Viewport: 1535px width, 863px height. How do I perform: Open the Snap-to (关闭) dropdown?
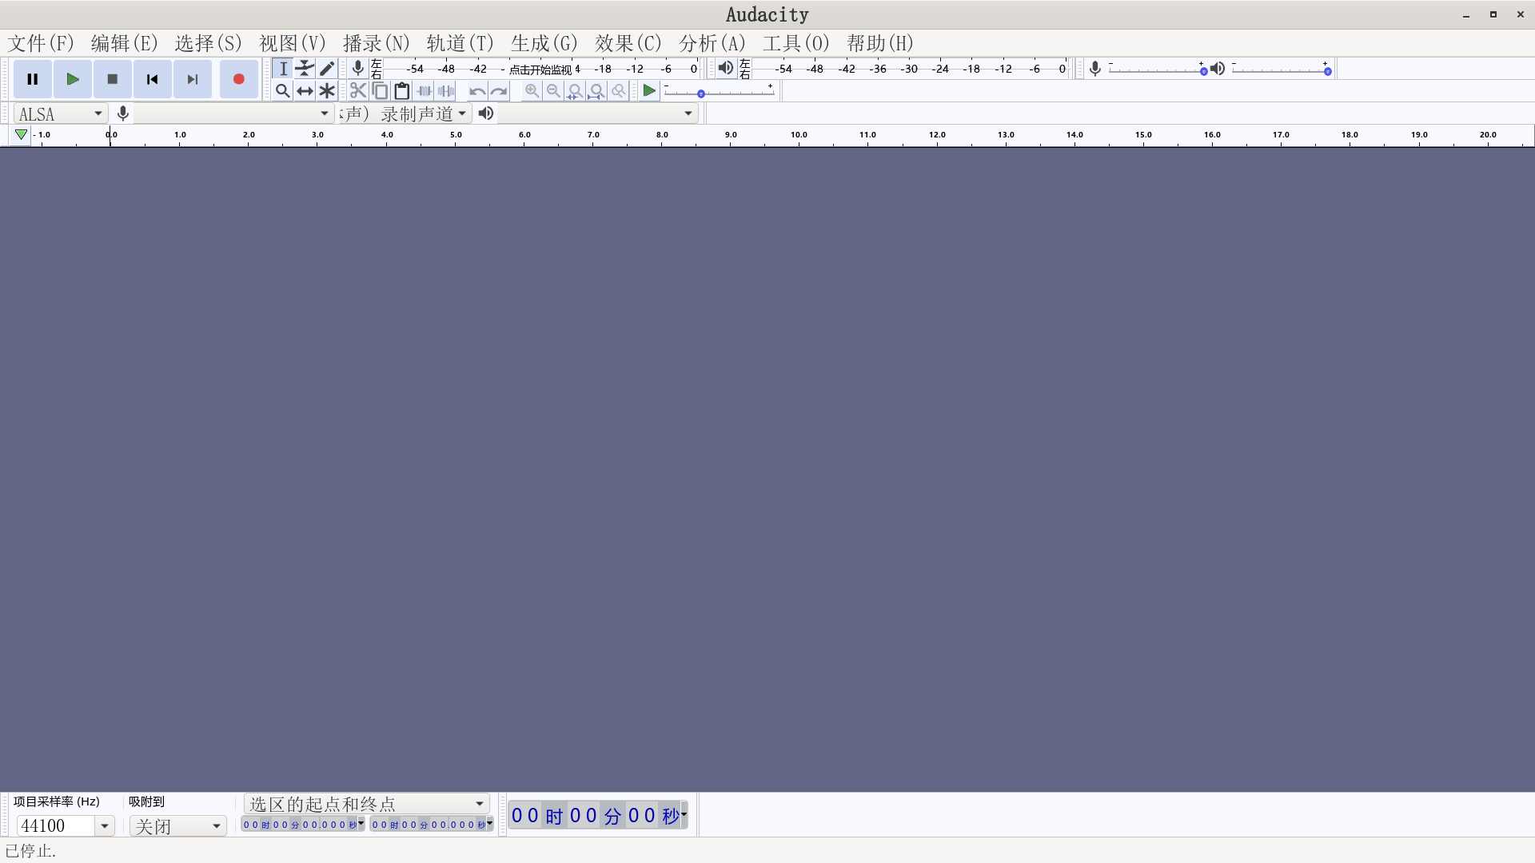177,826
